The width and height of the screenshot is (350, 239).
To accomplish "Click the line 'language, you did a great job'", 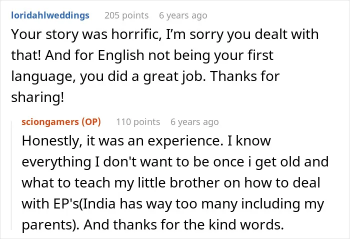I will (145, 76).
